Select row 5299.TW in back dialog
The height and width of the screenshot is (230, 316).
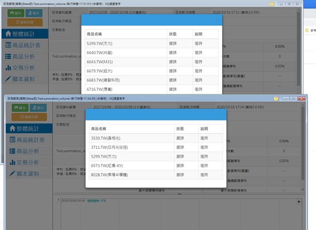(152, 44)
